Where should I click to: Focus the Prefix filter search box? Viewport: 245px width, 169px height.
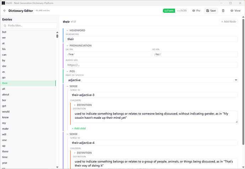[x=29, y=26]
